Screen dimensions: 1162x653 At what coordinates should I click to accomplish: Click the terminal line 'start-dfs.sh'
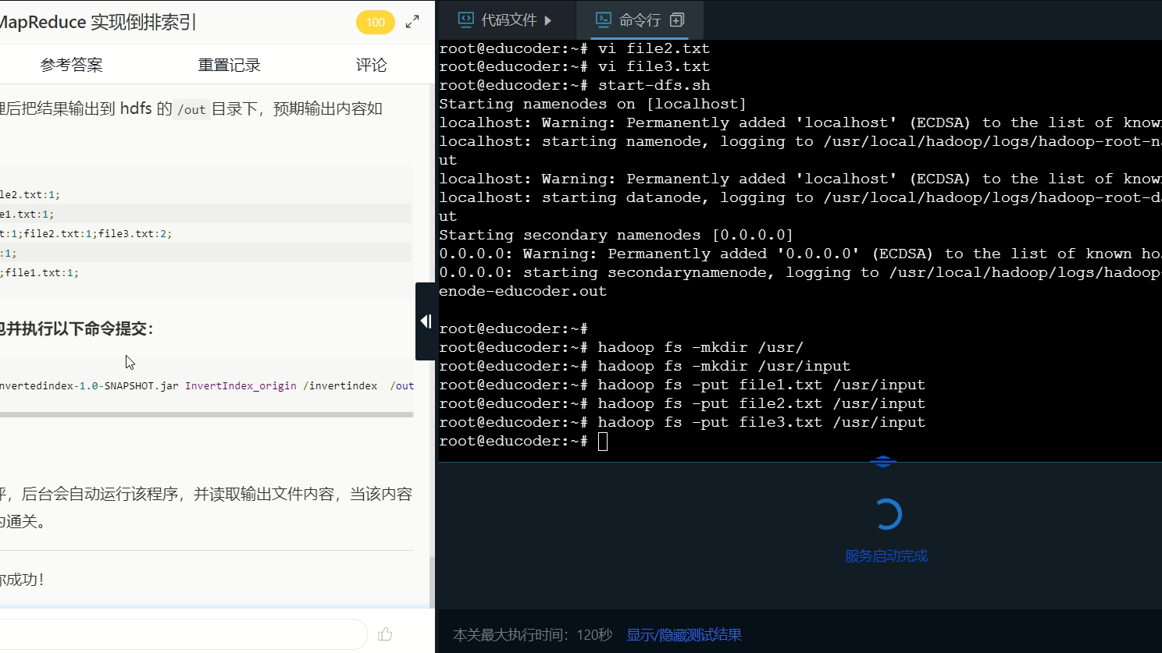point(654,85)
